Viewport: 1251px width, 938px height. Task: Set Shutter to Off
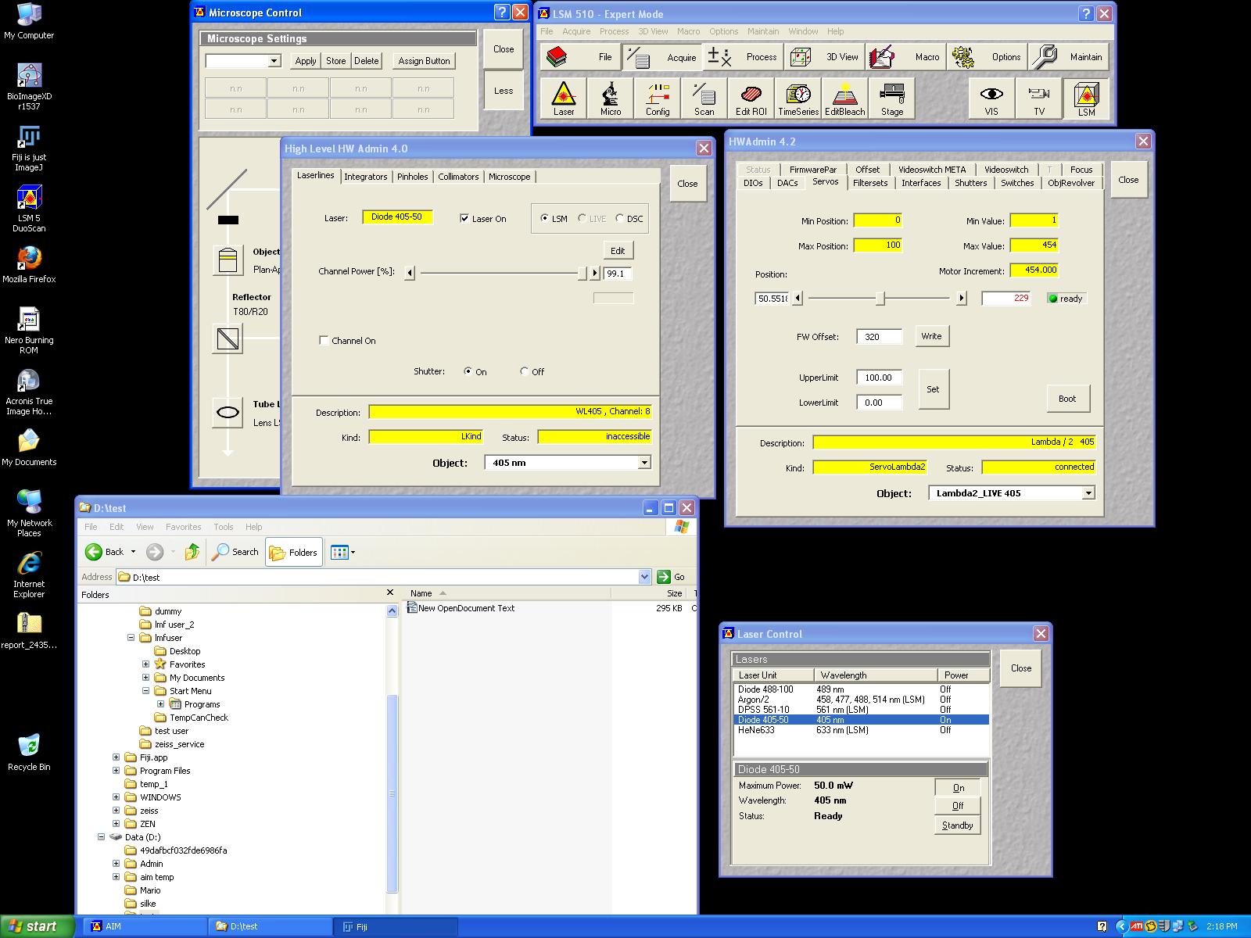click(x=525, y=372)
